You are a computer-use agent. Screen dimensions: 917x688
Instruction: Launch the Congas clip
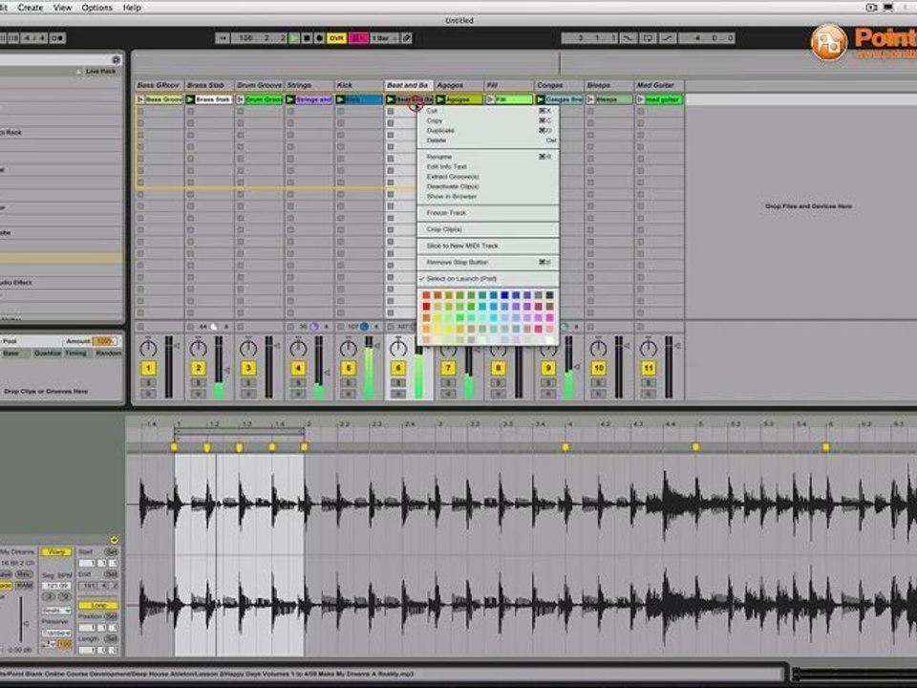tap(541, 99)
